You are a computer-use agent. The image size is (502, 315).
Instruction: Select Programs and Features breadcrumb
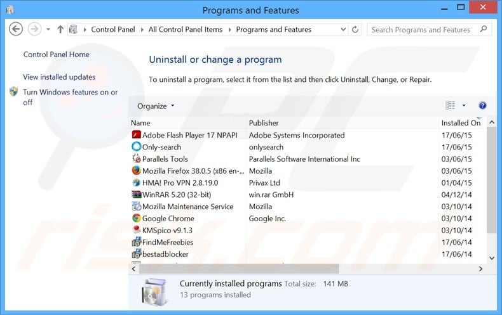tap(274, 29)
